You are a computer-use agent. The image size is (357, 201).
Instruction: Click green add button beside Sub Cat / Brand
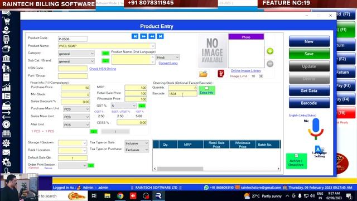105,61
